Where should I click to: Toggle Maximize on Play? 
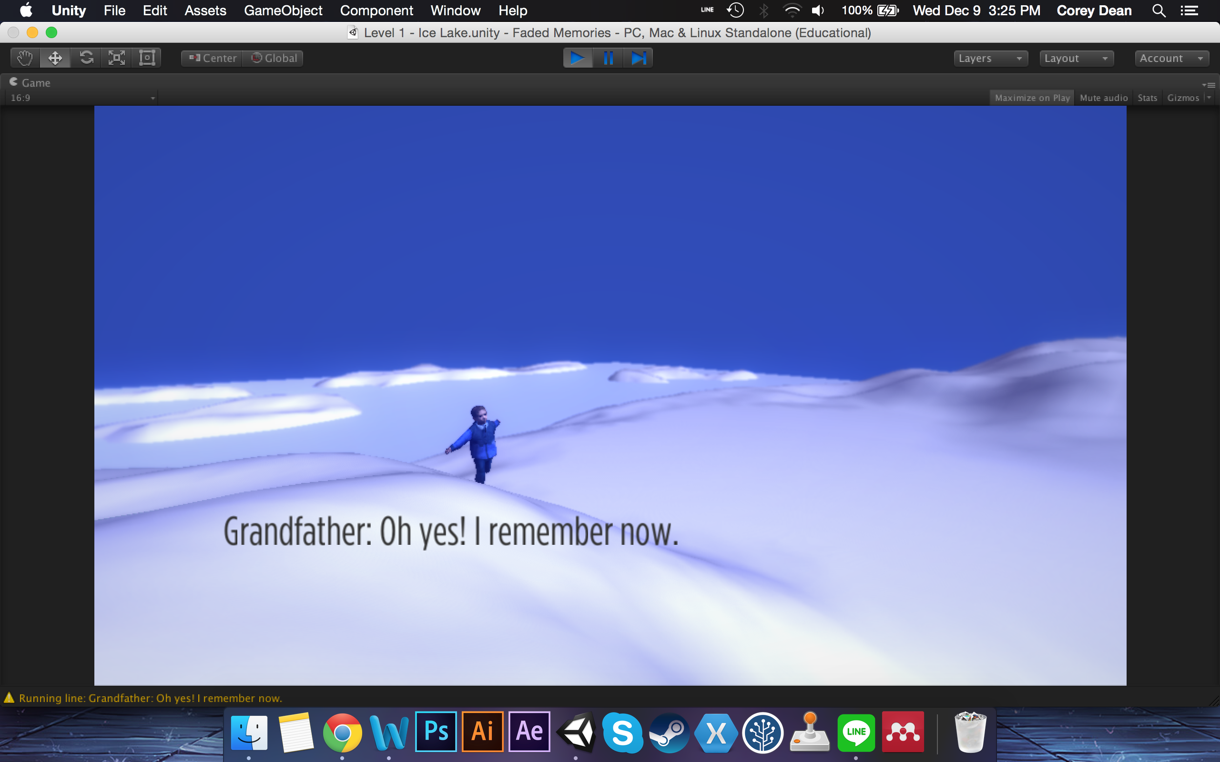click(1032, 98)
